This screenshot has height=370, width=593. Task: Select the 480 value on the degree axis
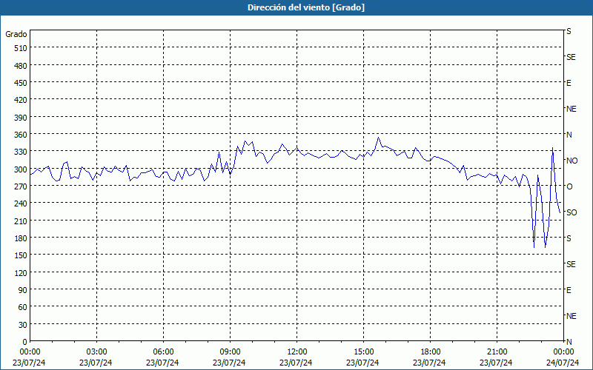(21, 66)
